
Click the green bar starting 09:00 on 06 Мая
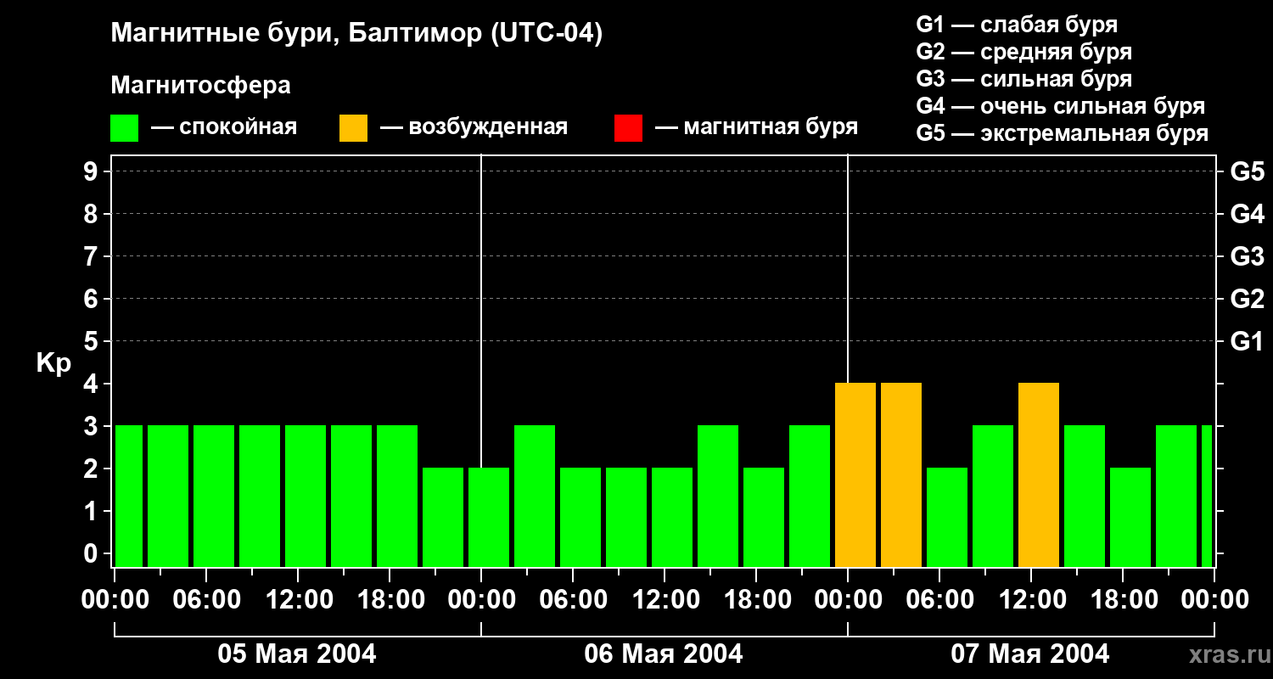coord(626,518)
